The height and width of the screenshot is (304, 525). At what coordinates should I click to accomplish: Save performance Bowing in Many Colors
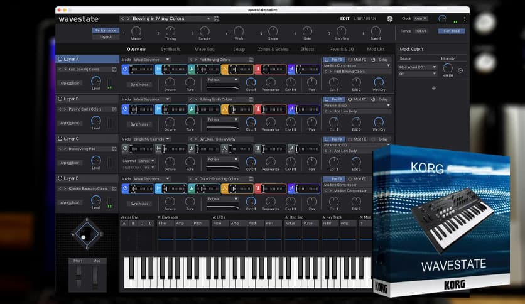tap(216, 19)
